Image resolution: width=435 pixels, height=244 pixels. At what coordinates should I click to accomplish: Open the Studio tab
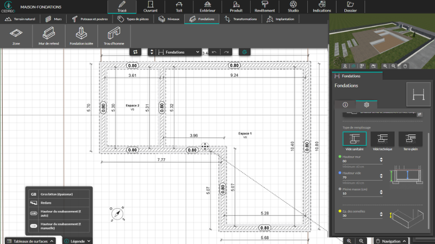click(293, 7)
